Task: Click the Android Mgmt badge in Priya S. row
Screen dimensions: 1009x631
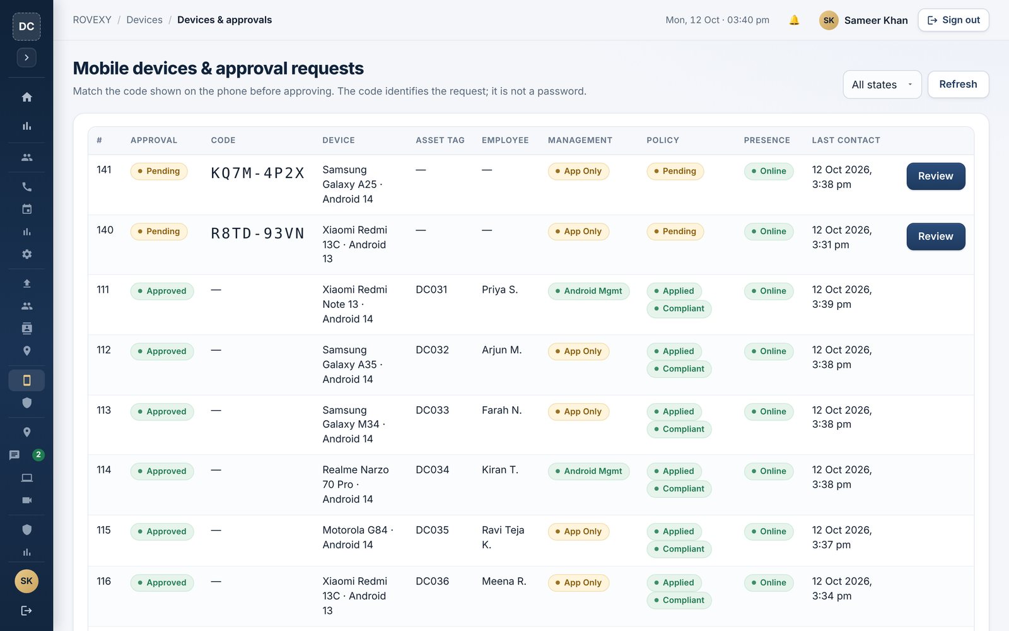Action: pos(588,291)
